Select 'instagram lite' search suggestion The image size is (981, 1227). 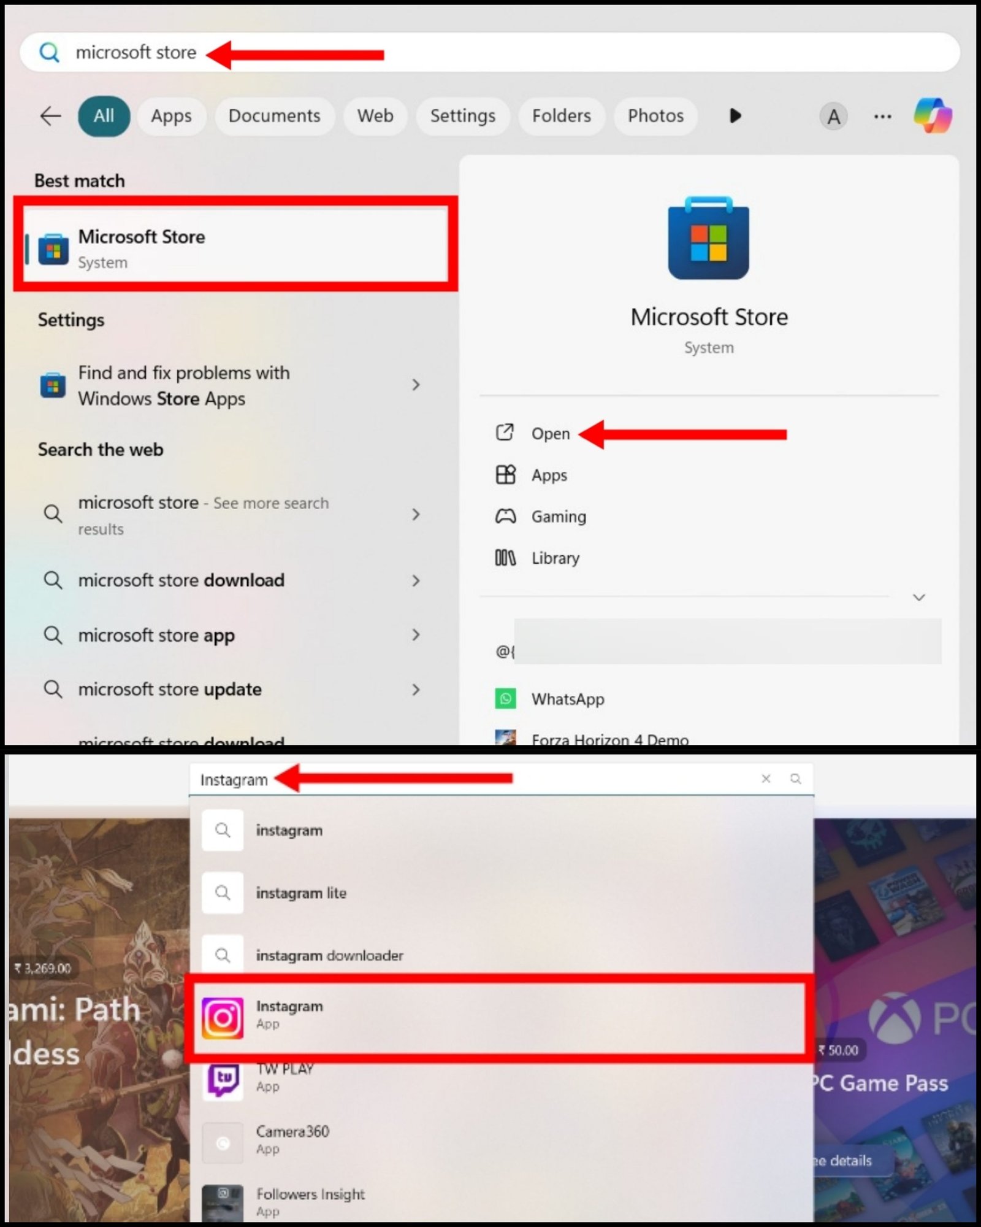tap(502, 893)
